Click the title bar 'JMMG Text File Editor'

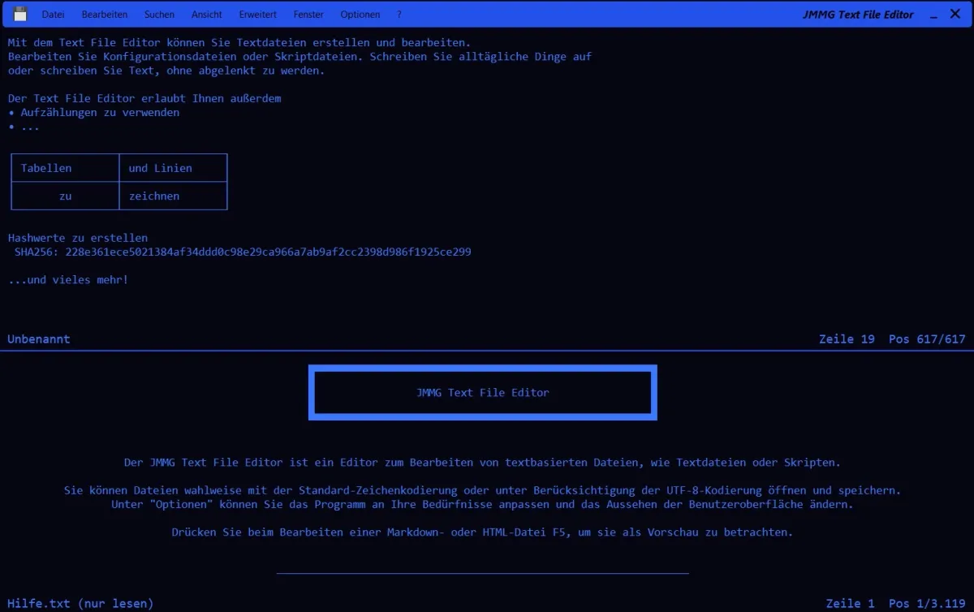pyautogui.click(x=858, y=15)
